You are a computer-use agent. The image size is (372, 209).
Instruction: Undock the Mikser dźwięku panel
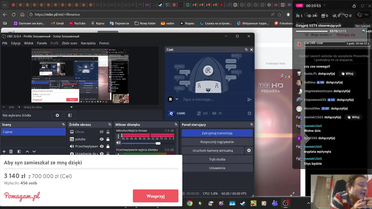pyautogui.click(x=175, y=125)
